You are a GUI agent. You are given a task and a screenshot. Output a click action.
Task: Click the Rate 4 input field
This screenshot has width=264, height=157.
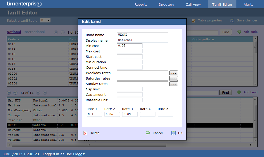click(147, 114)
